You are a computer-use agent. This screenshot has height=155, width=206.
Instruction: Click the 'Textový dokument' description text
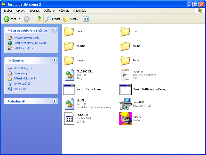pyautogui.click(x=144, y=75)
